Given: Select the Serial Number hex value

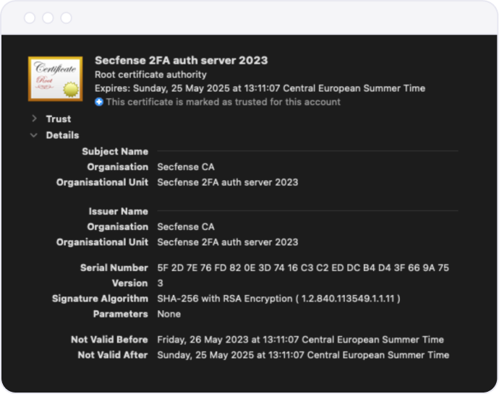Looking at the screenshot, I should click(302, 267).
